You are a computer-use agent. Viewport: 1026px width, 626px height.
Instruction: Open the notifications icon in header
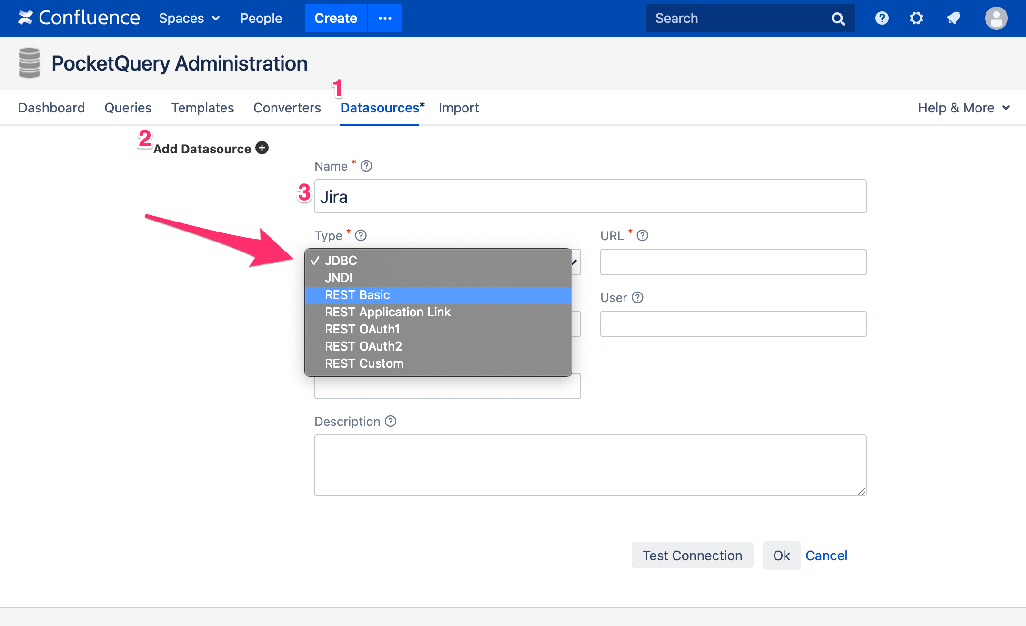point(953,18)
